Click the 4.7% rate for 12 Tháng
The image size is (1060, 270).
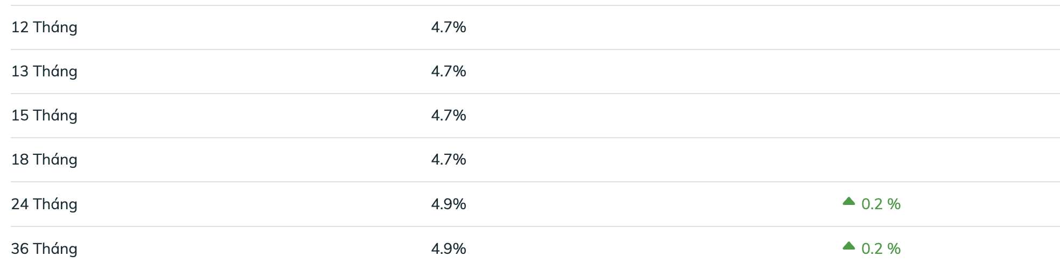449,27
